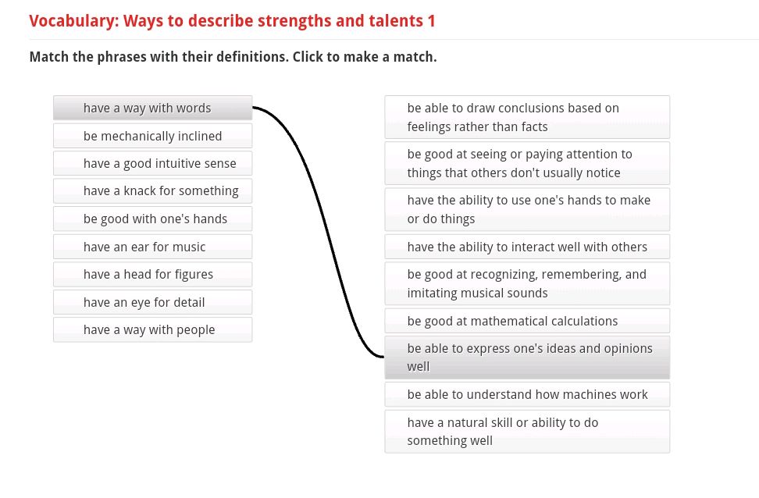
Task: Click 'have a head for figures' box
Action: coord(152,275)
